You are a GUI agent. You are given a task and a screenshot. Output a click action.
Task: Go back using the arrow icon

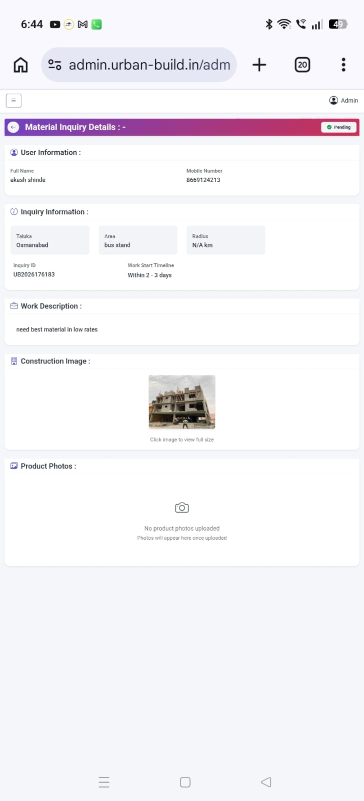pos(13,127)
